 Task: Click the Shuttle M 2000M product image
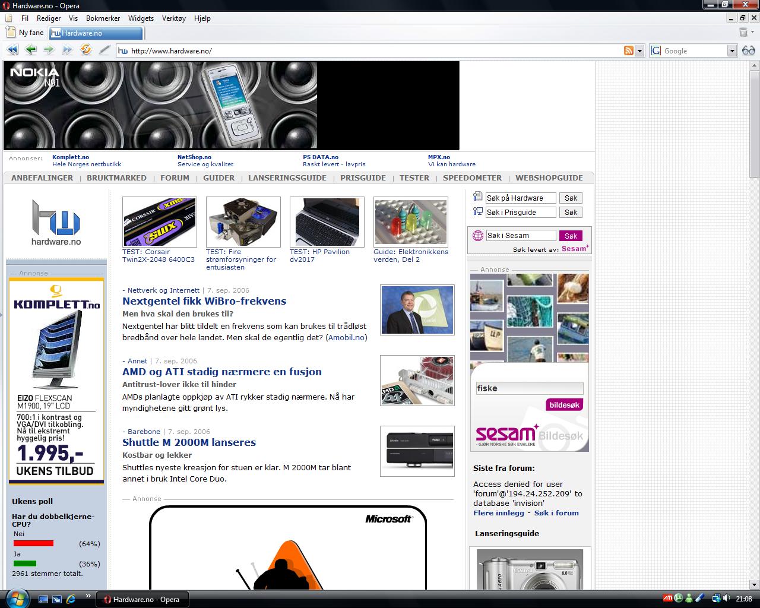click(417, 451)
